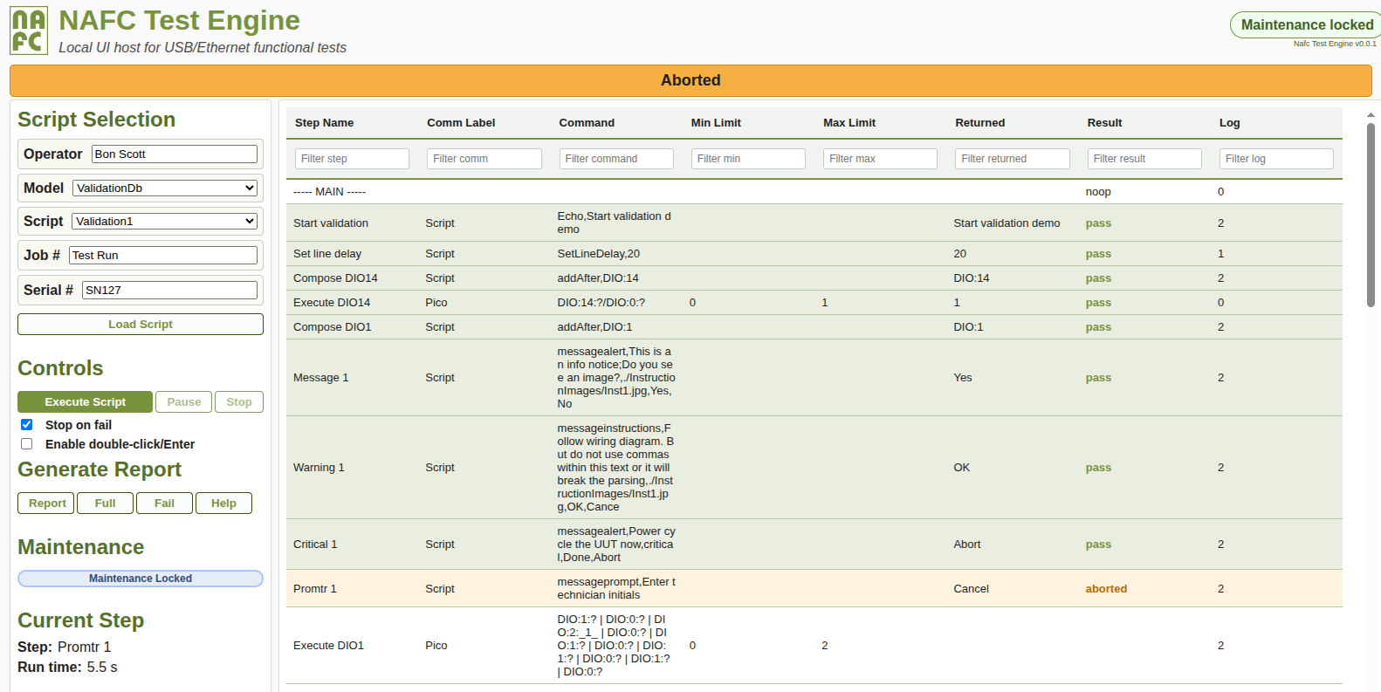
Task: Enable double-click/Enter checkbox
Action: [27, 444]
